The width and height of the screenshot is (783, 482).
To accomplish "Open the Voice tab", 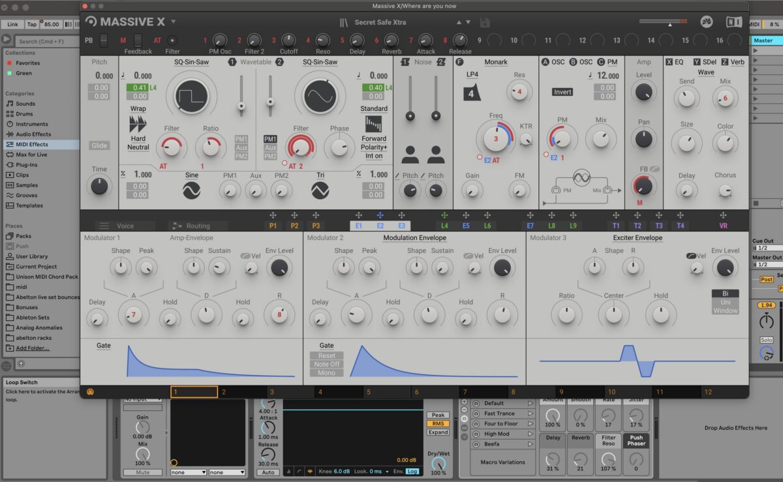I will tap(117, 226).
